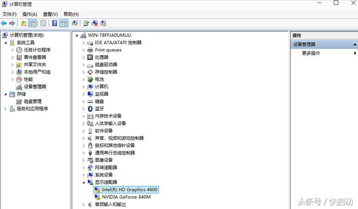This screenshot has height=209, width=358.
Task: Collapse the 设备管理器 actions section header
Action: pos(324,45)
